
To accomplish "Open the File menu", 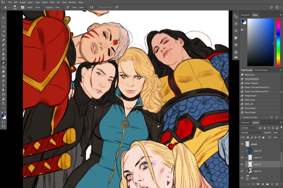I will (x=10, y=2).
